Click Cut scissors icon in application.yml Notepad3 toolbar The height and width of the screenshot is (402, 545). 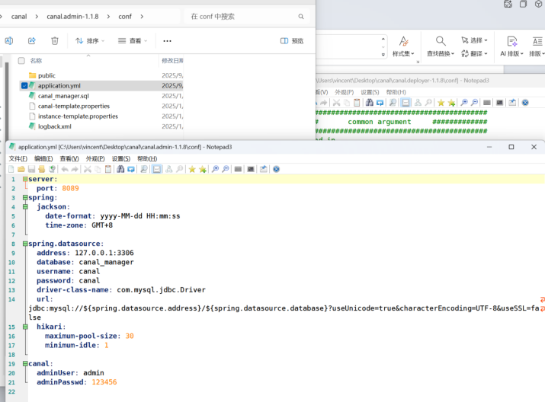coord(88,169)
